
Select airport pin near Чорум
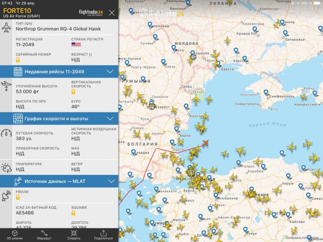288,176
